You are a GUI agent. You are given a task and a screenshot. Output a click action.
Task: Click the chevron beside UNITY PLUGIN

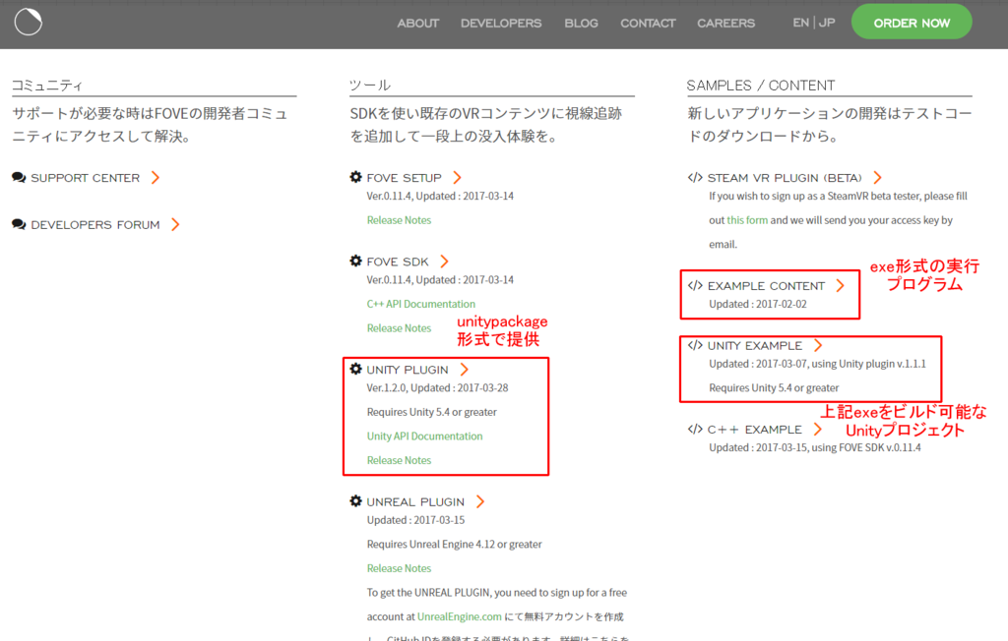point(465,370)
